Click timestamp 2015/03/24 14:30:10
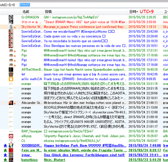The height and width of the screenshot is (162, 168). click(x=143, y=131)
